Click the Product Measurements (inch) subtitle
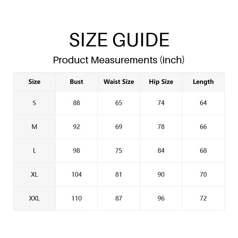238x238 pixels. point(119,60)
